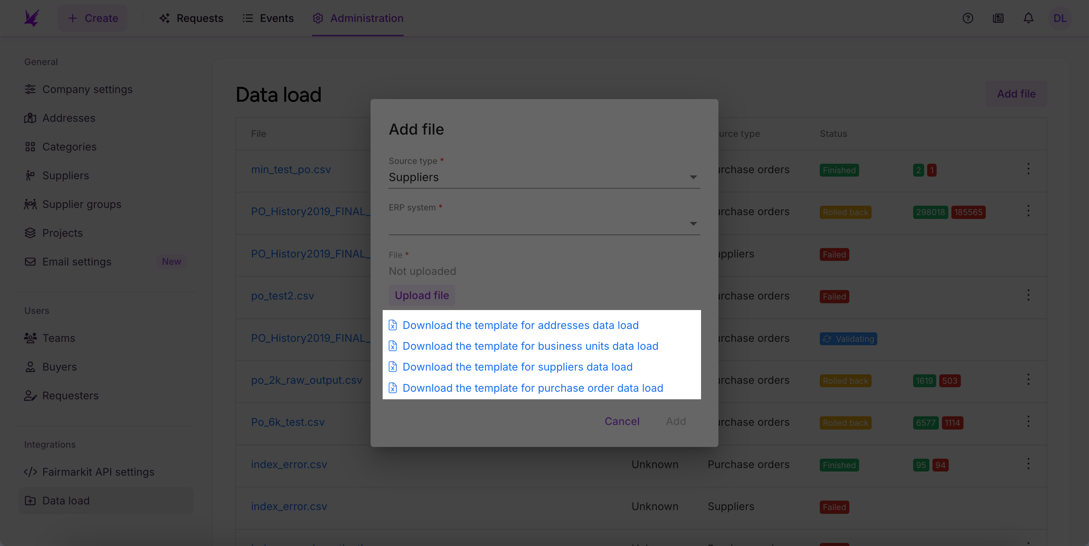Viewport: 1089px width, 546px height.
Task: Click the Data load upload icon
Action: (30, 500)
